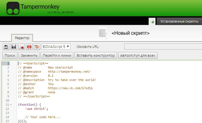202x123 pixels.
Task: Open the ECMAScript 5 dropdown
Action: pyautogui.click(x=56, y=47)
